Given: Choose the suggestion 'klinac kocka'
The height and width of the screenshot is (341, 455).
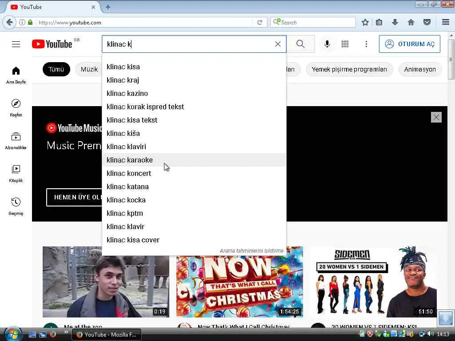Looking at the screenshot, I should (x=194, y=200).
